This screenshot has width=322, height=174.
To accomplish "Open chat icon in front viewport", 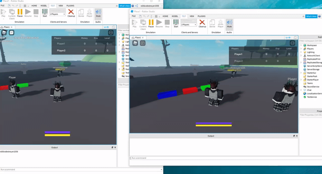I will 143,43.
